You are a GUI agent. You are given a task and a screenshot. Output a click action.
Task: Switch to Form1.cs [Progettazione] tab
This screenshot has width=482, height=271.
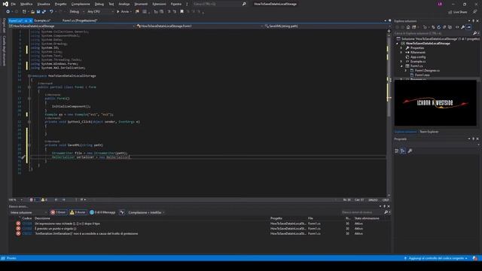coord(80,20)
